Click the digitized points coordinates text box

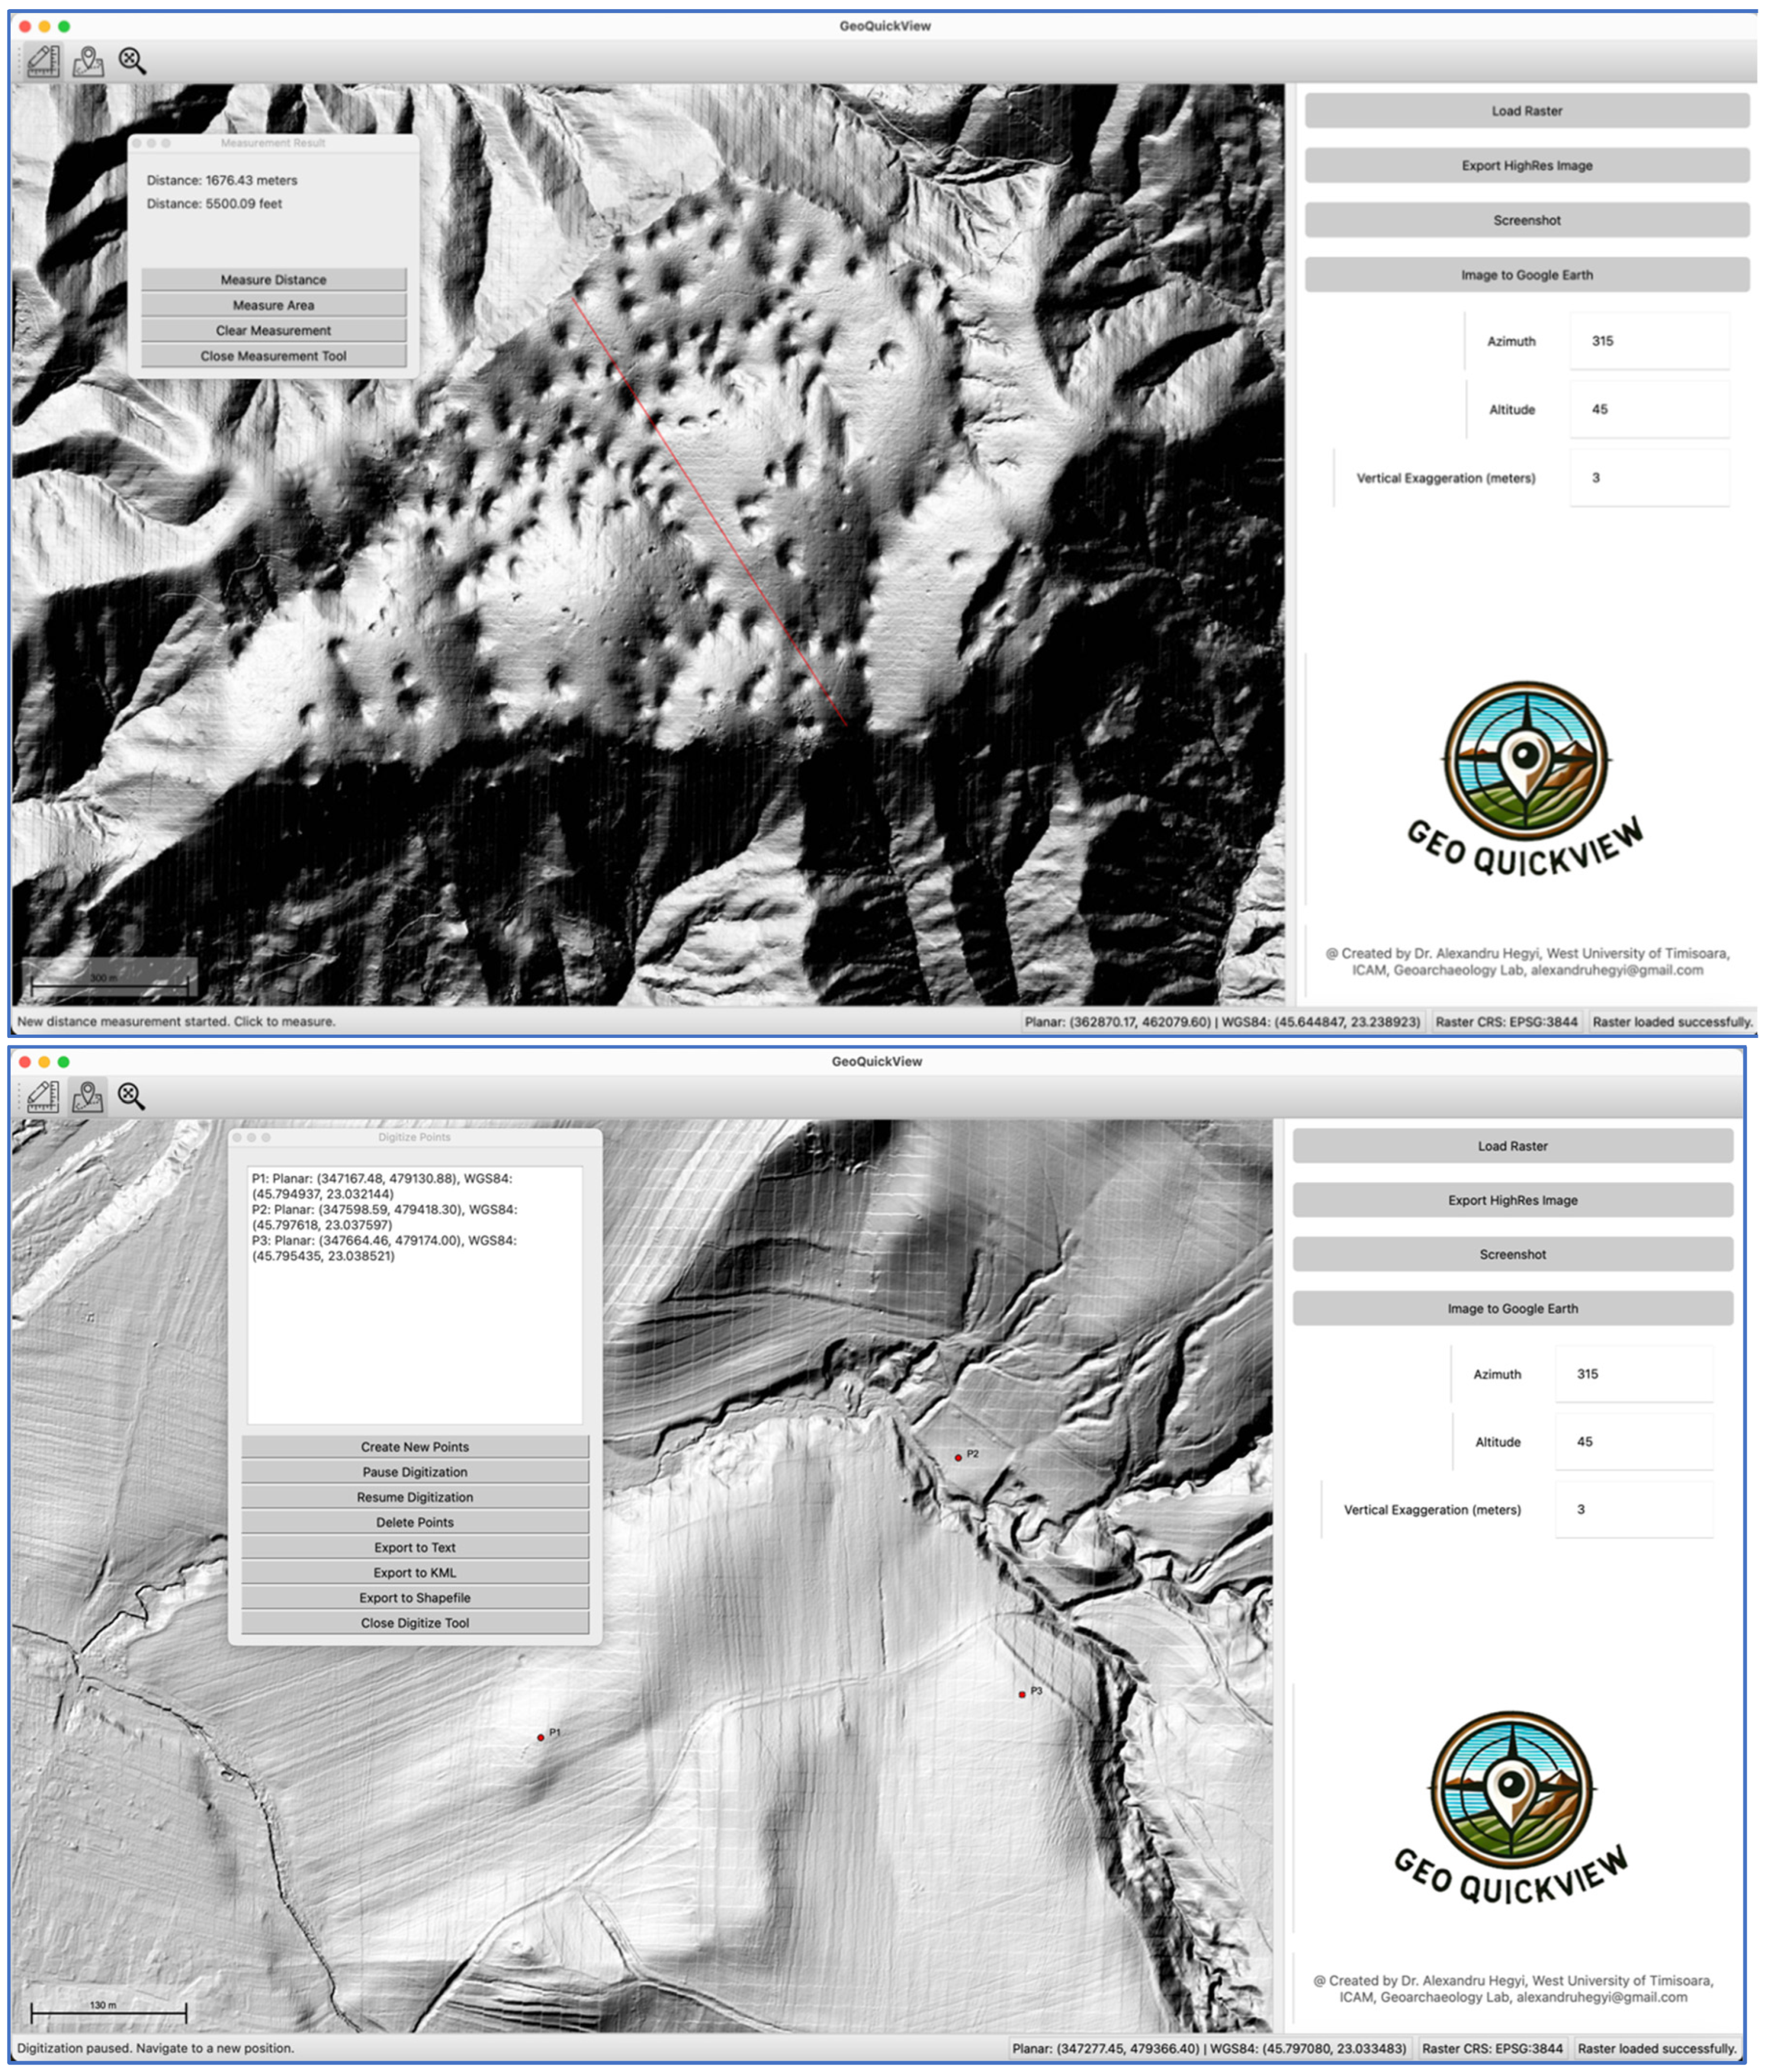coord(414,1295)
